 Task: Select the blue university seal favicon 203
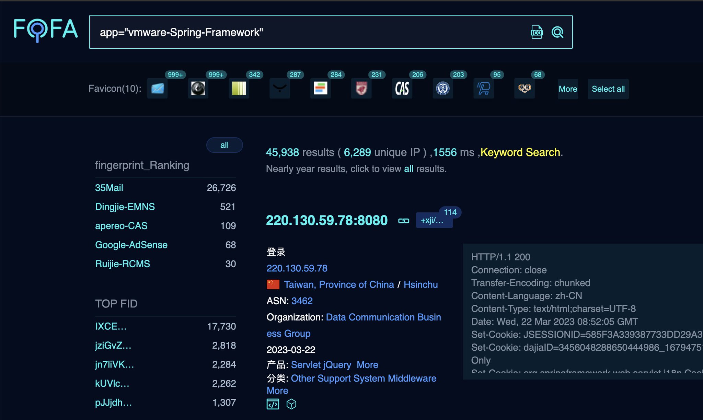(x=443, y=89)
